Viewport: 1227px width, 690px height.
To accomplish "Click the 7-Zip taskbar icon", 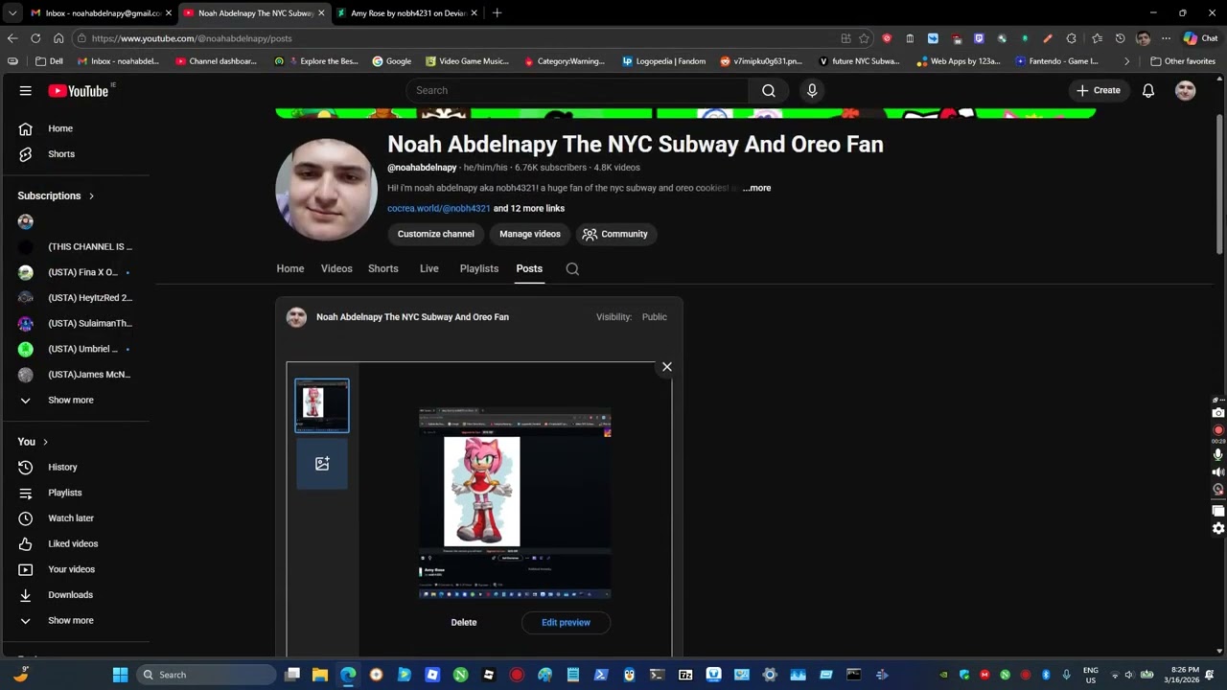I will coord(685,675).
